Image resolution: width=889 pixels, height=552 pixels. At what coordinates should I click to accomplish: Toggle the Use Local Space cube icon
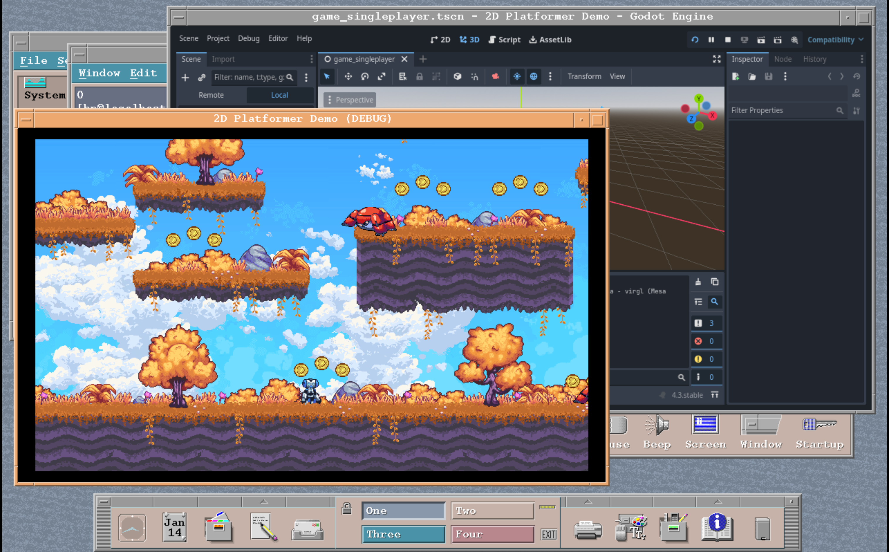pos(457,76)
